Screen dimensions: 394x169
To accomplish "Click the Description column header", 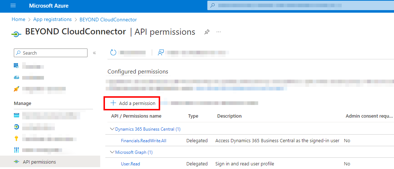I will click(x=230, y=116).
